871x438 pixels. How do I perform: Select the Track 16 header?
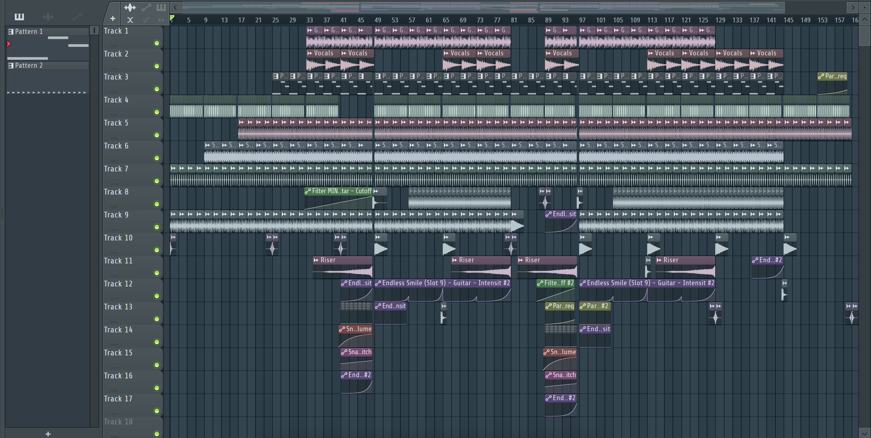coord(132,382)
